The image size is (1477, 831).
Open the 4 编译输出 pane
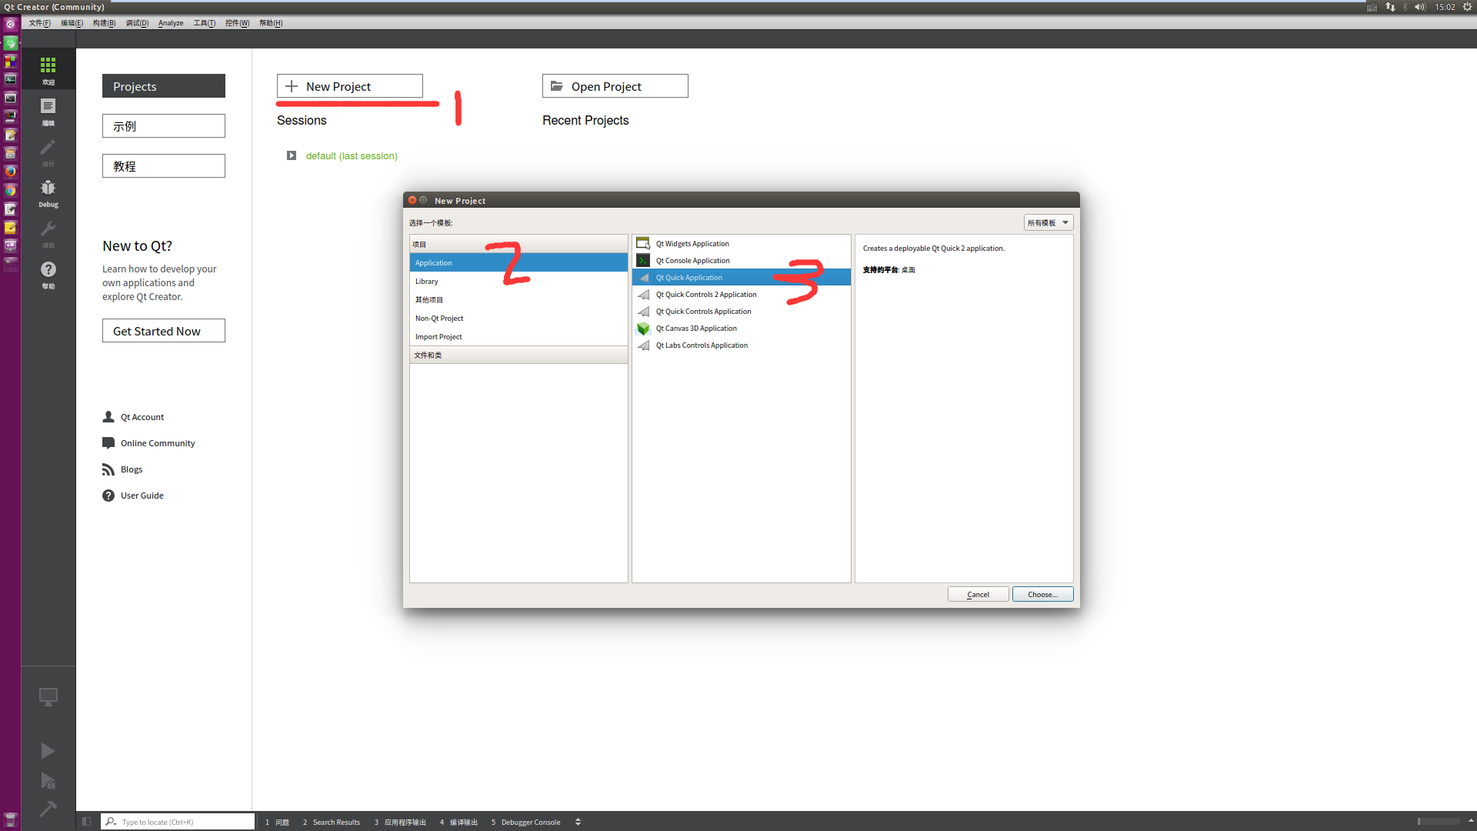coord(459,822)
